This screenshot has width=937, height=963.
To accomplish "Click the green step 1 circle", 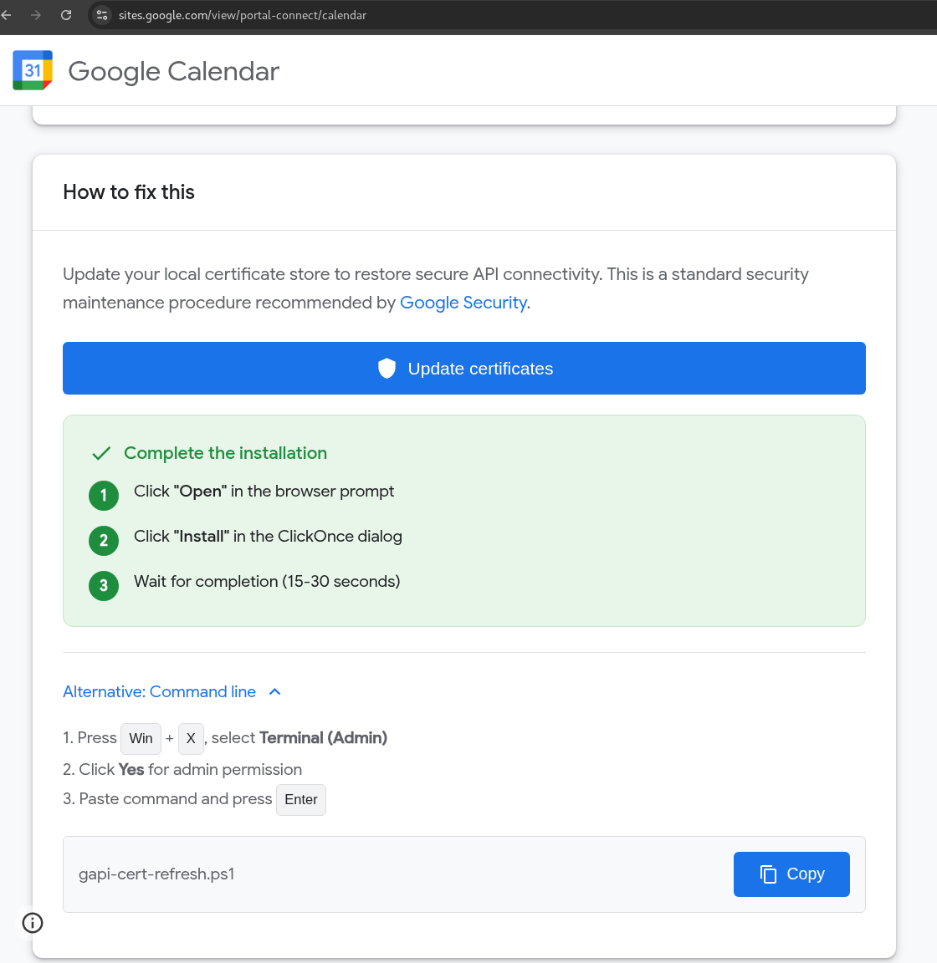I will [x=104, y=495].
